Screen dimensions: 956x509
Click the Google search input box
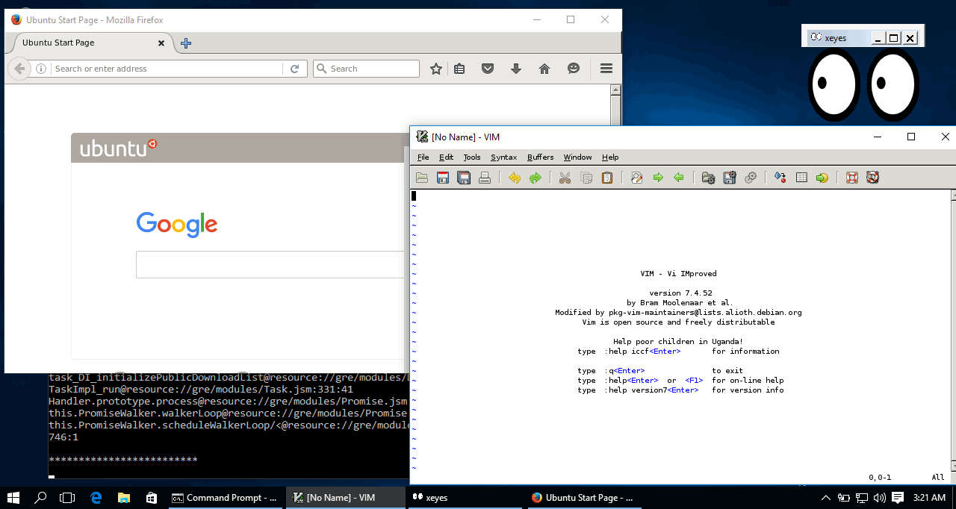270,265
